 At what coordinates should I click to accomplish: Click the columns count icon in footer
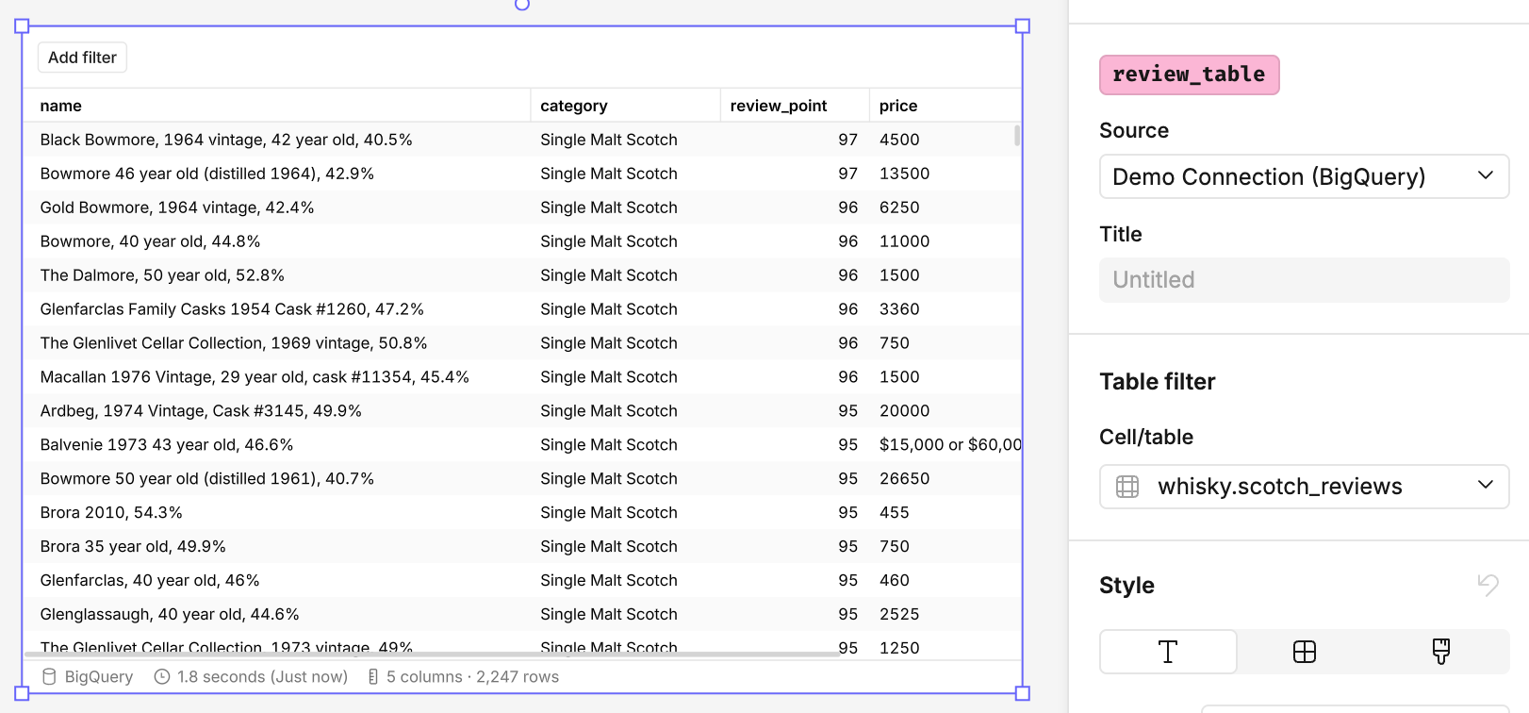pyautogui.click(x=373, y=677)
